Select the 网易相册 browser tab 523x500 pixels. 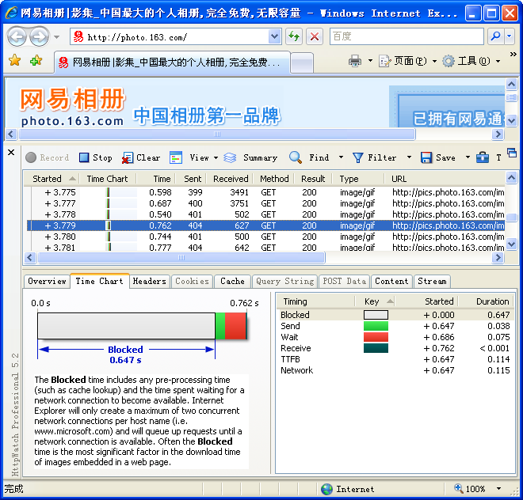pos(172,62)
